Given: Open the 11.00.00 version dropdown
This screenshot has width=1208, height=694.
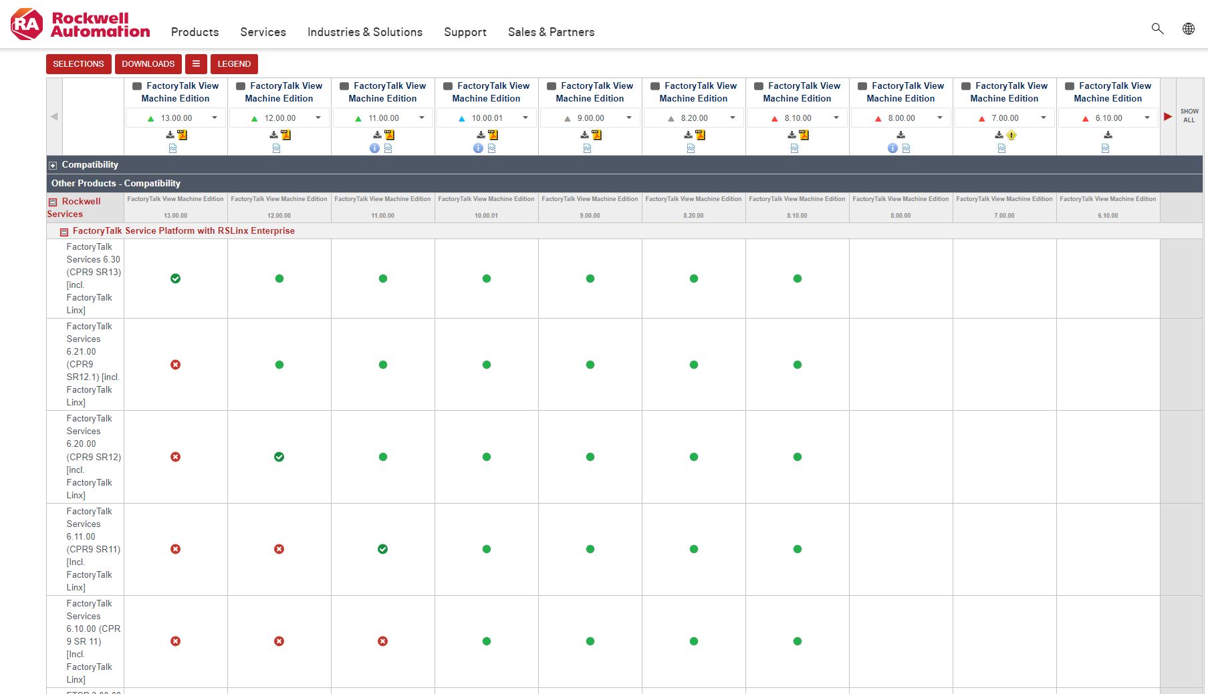Looking at the screenshot, I should 383,118.
